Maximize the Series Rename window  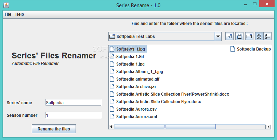click(x=255, y=4)
